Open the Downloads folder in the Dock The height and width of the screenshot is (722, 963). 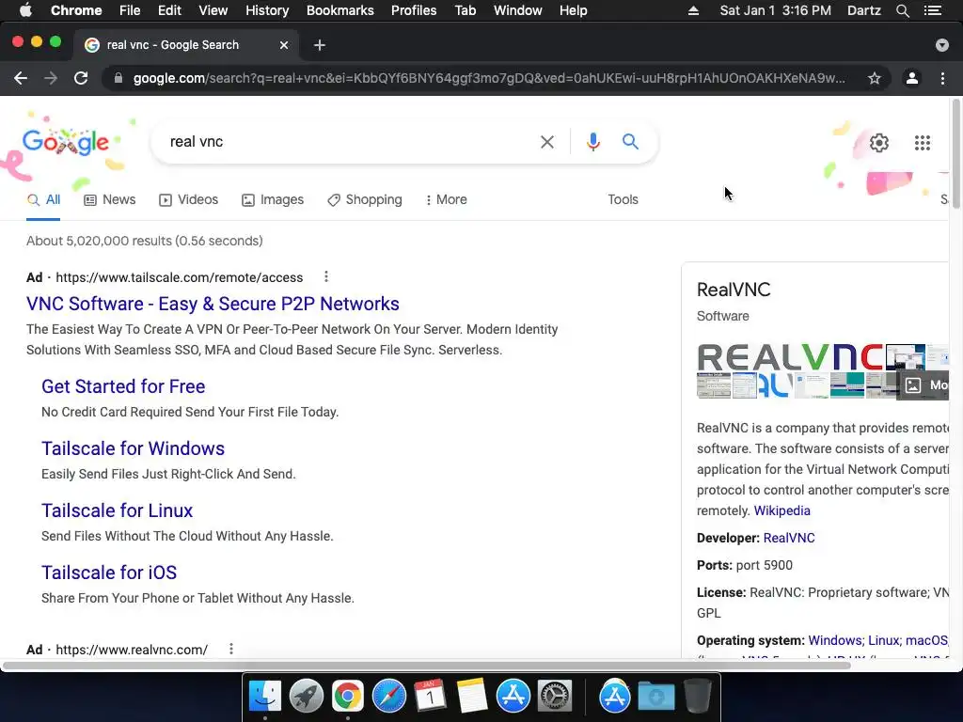[655, 697]
